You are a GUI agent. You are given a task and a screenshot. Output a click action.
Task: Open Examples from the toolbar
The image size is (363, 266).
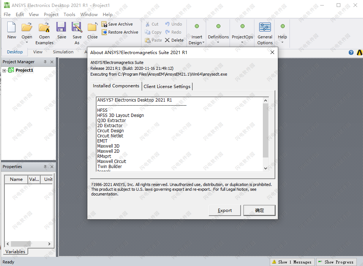pos(44,33)
